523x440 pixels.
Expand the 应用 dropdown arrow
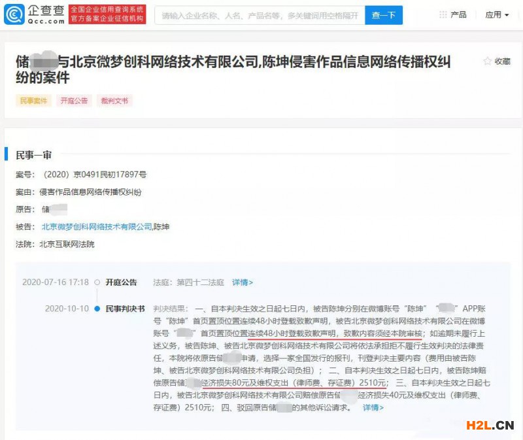(507, 15)
